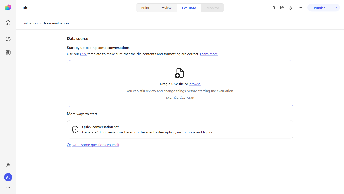Click Or, write some questions yourself
Viewport: 344px width, 194px height.
[93, 145]
